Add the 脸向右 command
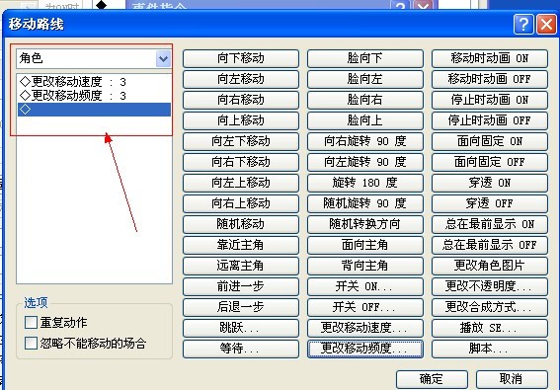The width and height of the screenshot is (560, 390). 365,100
